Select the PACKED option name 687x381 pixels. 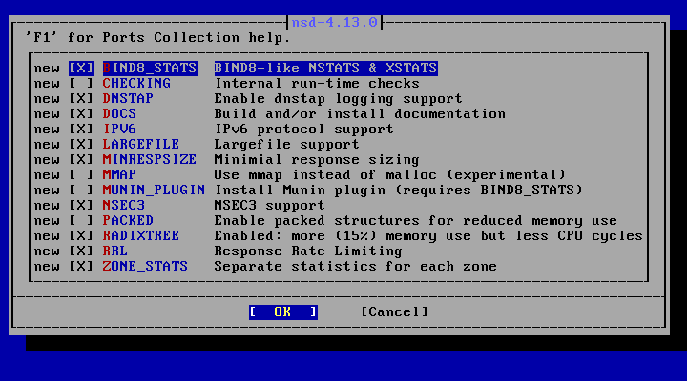[129, 220]
